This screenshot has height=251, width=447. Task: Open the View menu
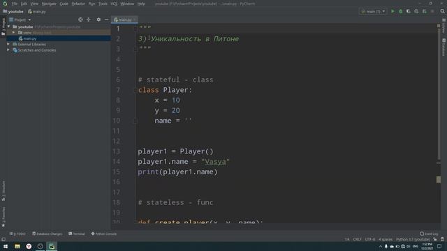pos(34,3)
